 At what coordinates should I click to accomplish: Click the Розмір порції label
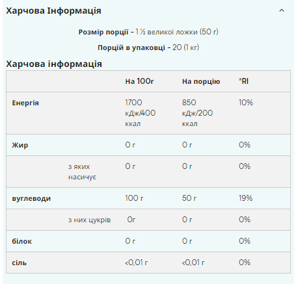coord(103,32)
